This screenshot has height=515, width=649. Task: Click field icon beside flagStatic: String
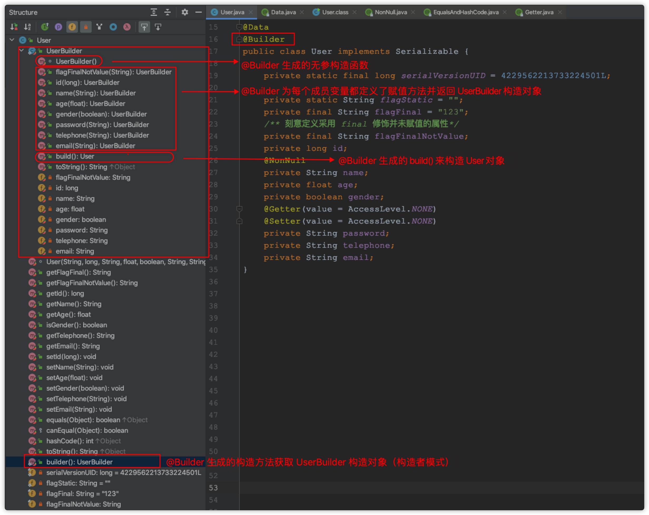click(x=32, y=483)
